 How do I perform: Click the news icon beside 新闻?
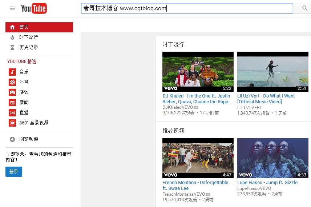[x=12, y=103]
